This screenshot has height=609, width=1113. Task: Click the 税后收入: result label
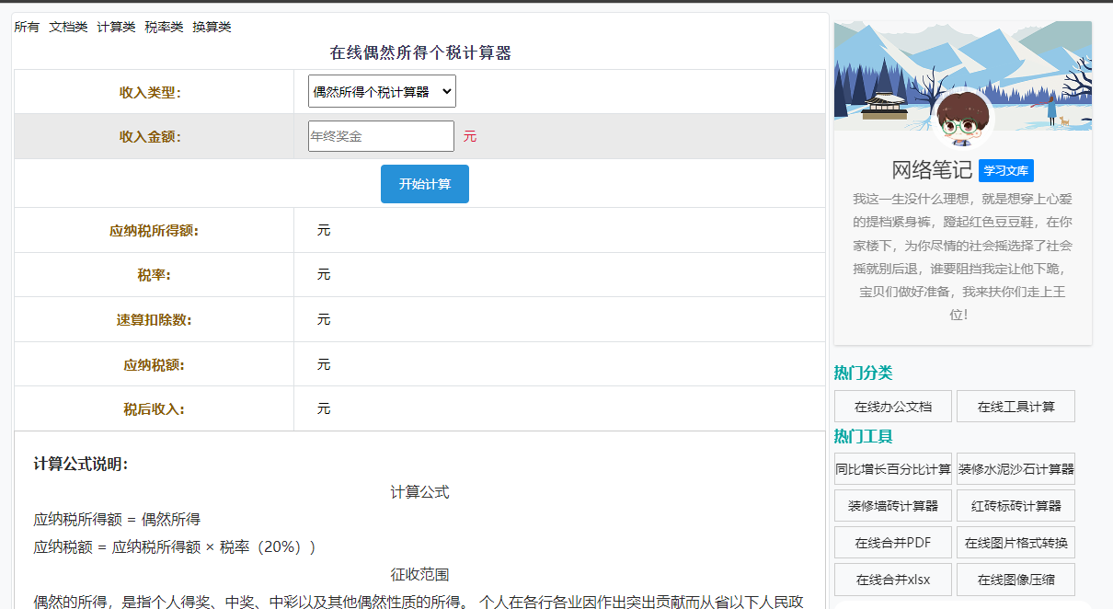[x=154, y=408]
